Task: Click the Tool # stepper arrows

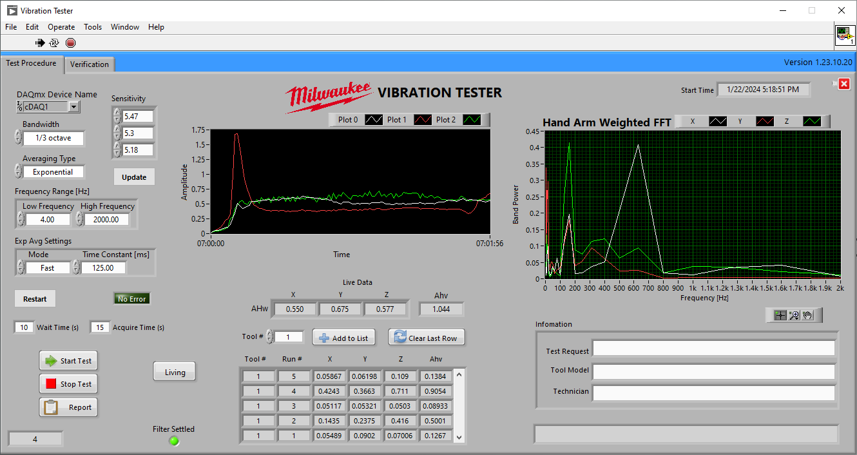Action: click(269, 336)
